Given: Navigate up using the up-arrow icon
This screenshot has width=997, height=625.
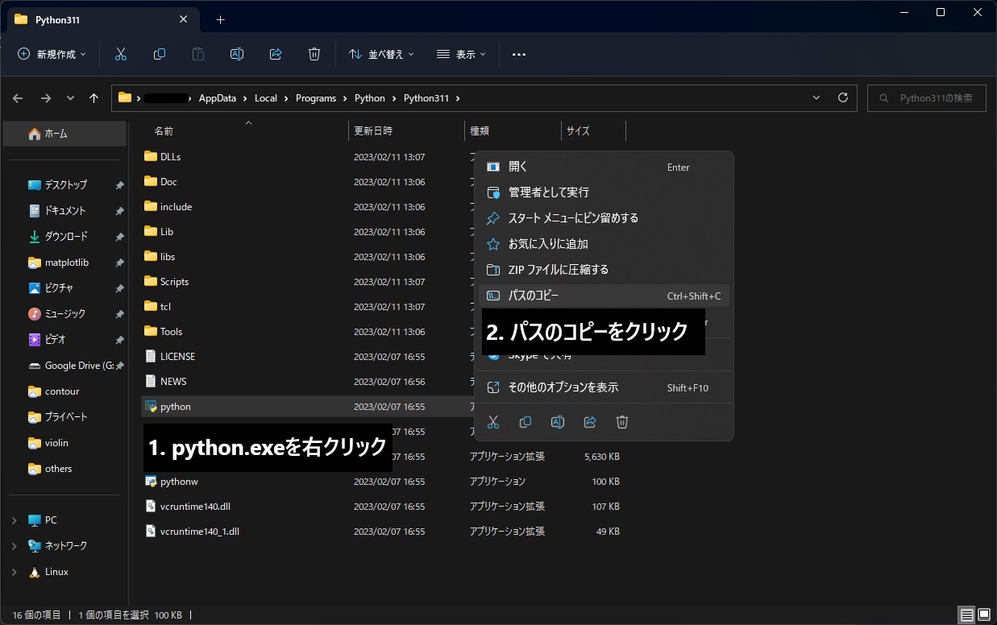Looking at the screenshot, I should [x=93, y=97].
